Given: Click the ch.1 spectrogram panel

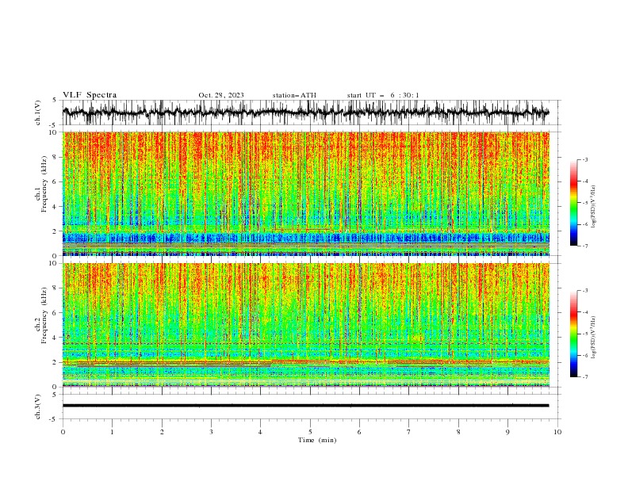Looking at the screenshot, I should click(305, 193).
